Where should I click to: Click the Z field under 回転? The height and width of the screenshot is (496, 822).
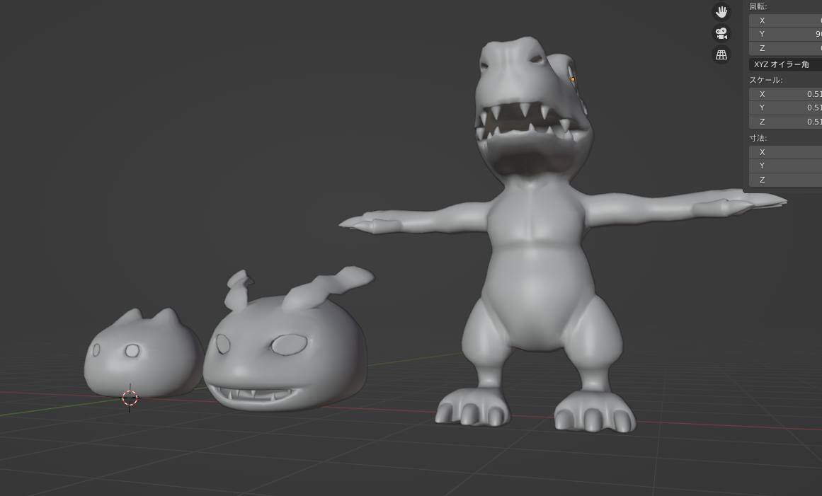[785, 48]
